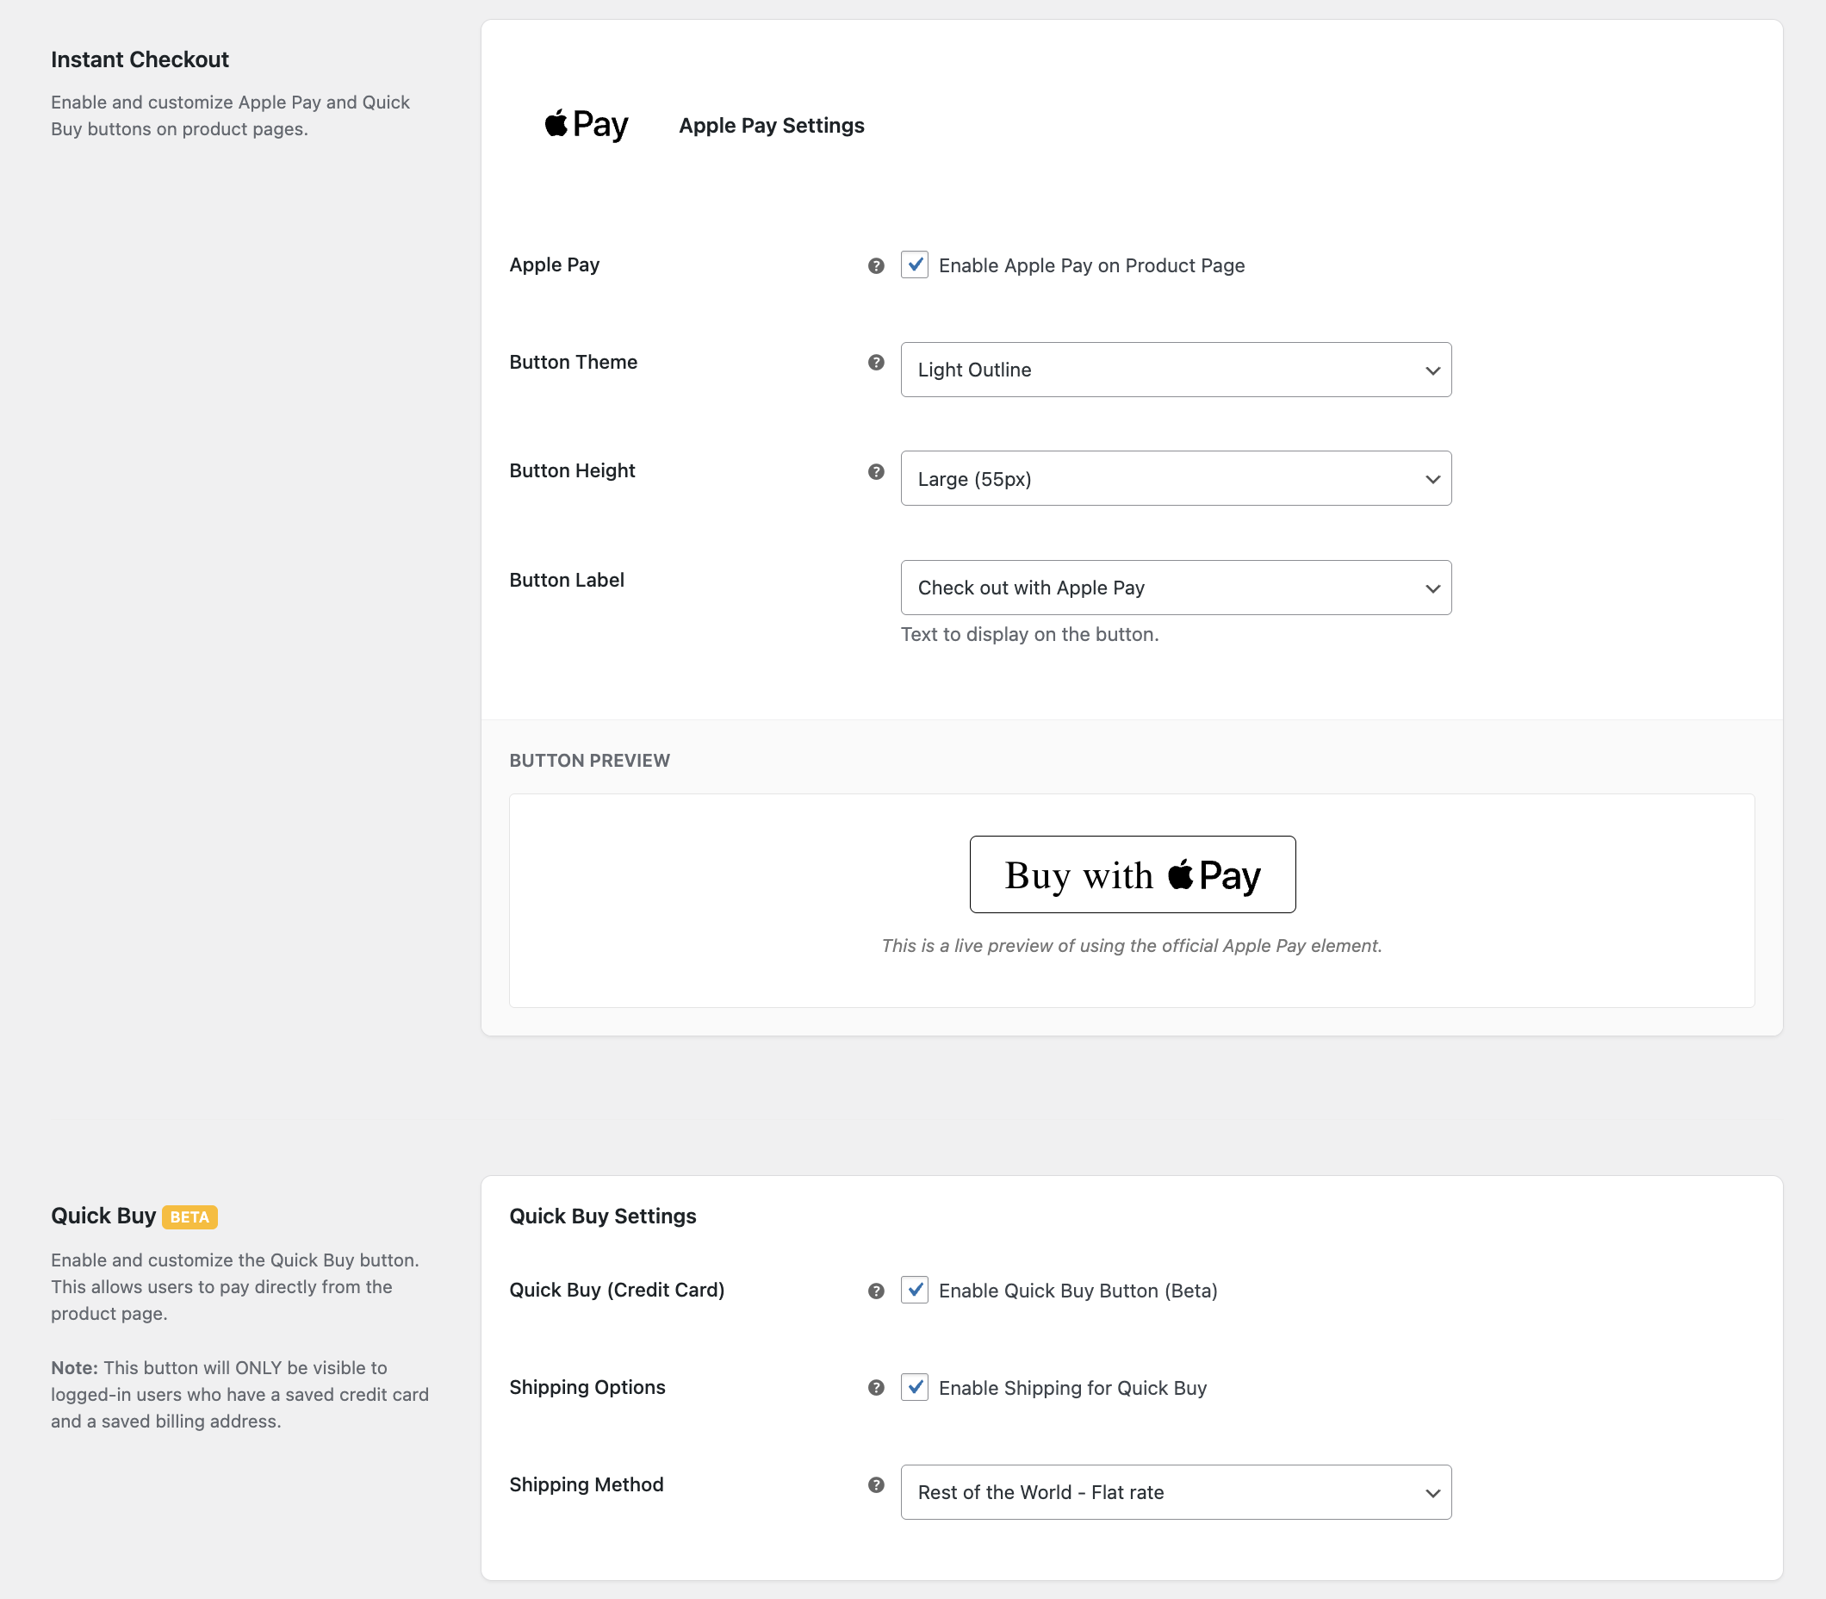Click the Quick Buy (Credit Card) field label

617,1291
